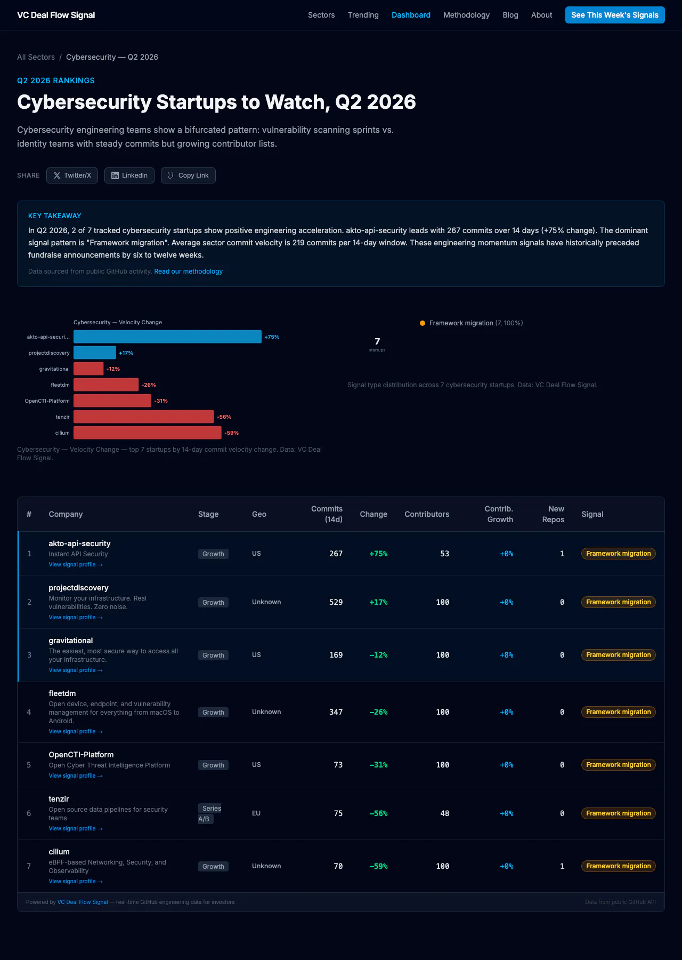Click the Stage column header
Screen dimensions: 682x960
[x=208, y=514]
